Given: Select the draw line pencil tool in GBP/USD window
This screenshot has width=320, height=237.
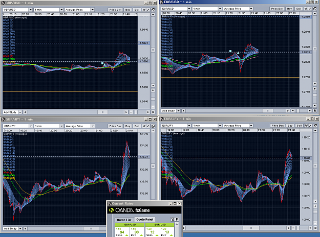Looking at the screenshot, I should pyautogui.click(x=148, y=10).
